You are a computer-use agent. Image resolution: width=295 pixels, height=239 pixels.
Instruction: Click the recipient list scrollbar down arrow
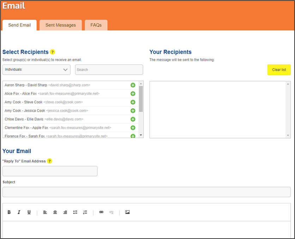[x=141, y=135]
